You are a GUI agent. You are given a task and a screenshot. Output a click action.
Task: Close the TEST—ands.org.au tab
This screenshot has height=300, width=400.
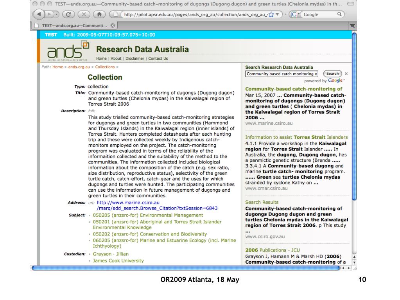[113, 25]
